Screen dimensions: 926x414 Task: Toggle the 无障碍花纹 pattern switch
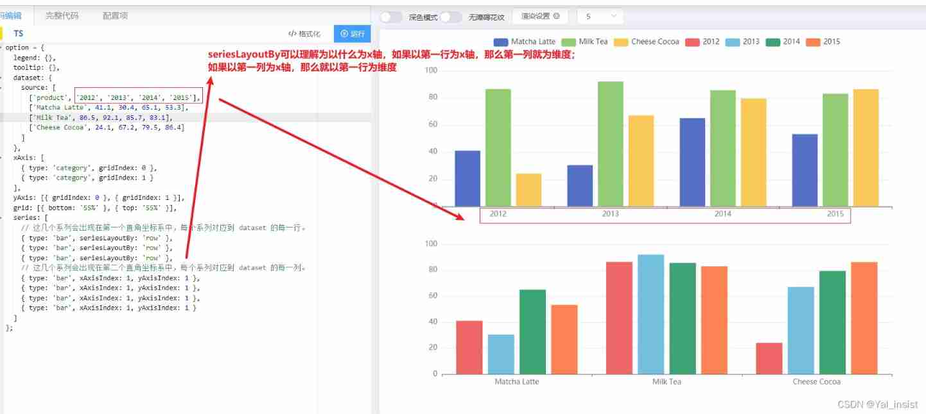point(451,17)
